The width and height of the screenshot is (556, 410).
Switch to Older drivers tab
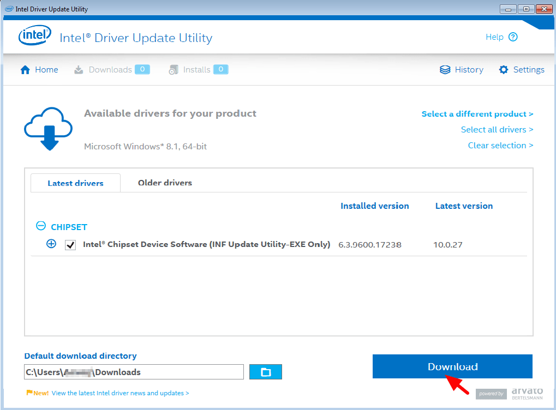pos(165,183)
